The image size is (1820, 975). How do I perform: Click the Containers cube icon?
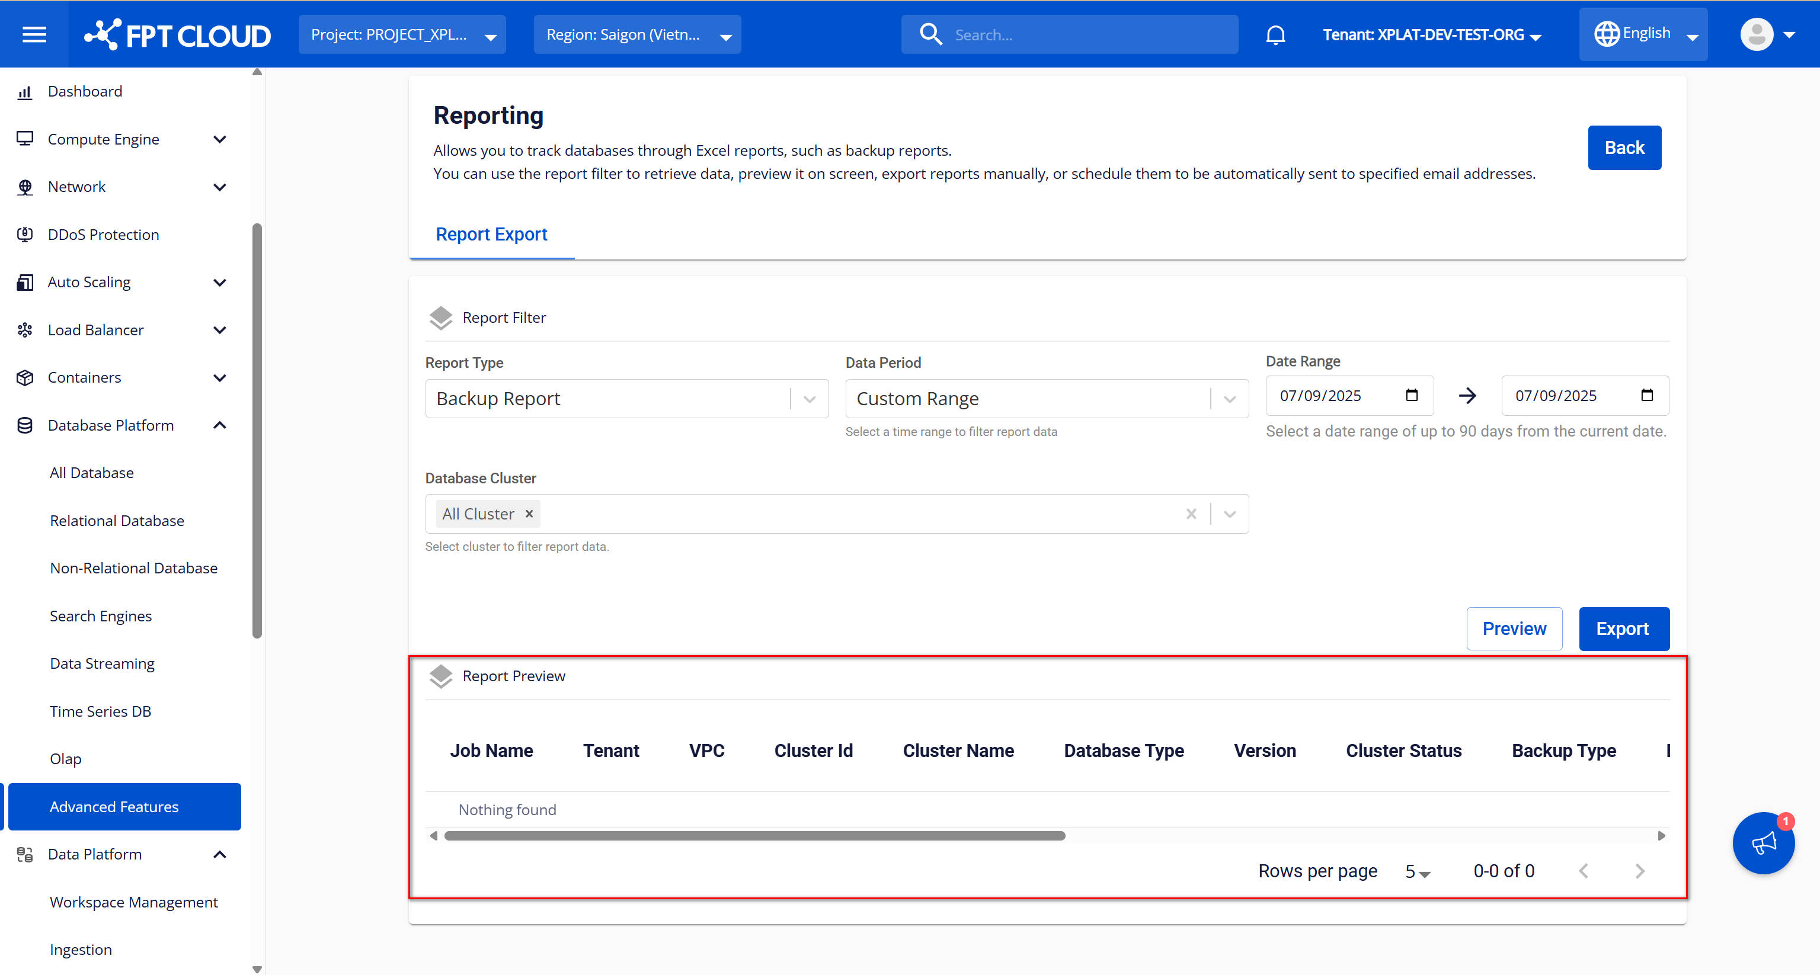[25, 377]
